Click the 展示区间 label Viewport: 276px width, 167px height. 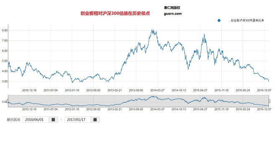click(x=13, y=120)
